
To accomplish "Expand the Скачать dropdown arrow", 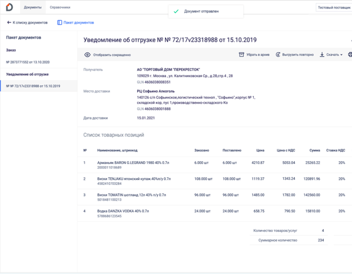I will click(x=341, y=55).
